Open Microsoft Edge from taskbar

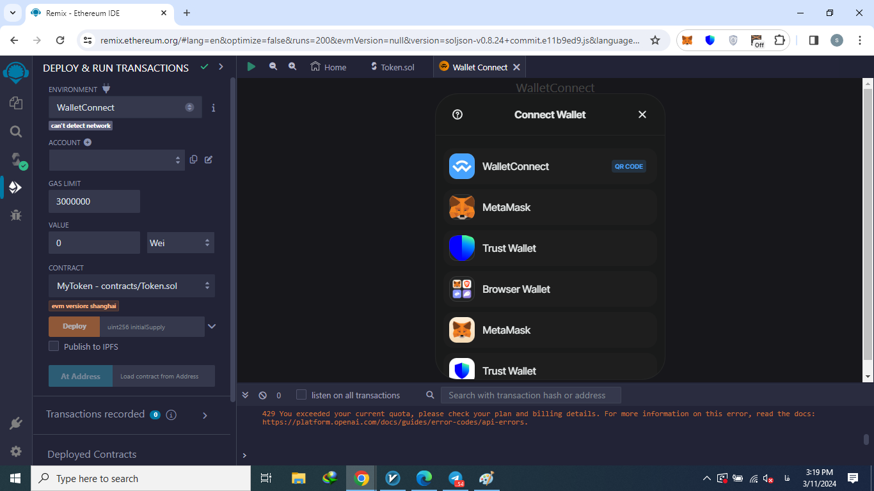[x=424, y=478]
